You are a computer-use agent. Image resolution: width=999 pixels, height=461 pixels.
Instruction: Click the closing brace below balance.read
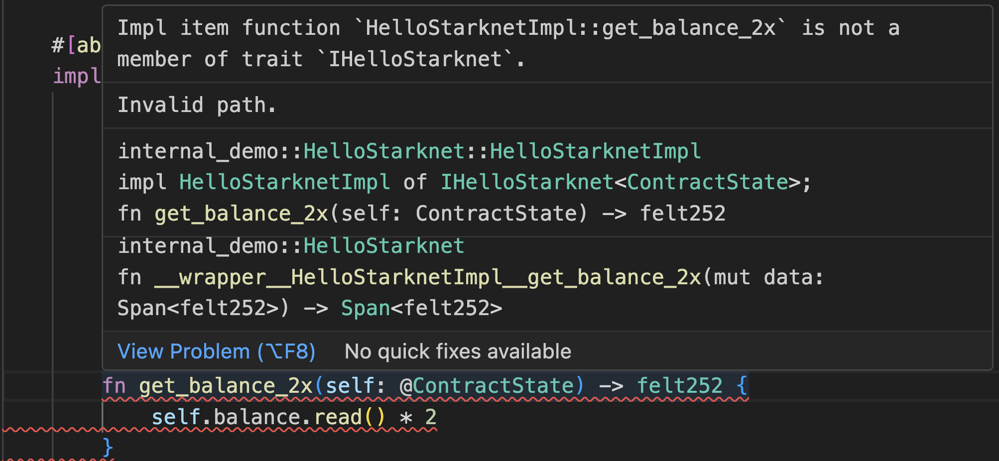tap(108, 446)
